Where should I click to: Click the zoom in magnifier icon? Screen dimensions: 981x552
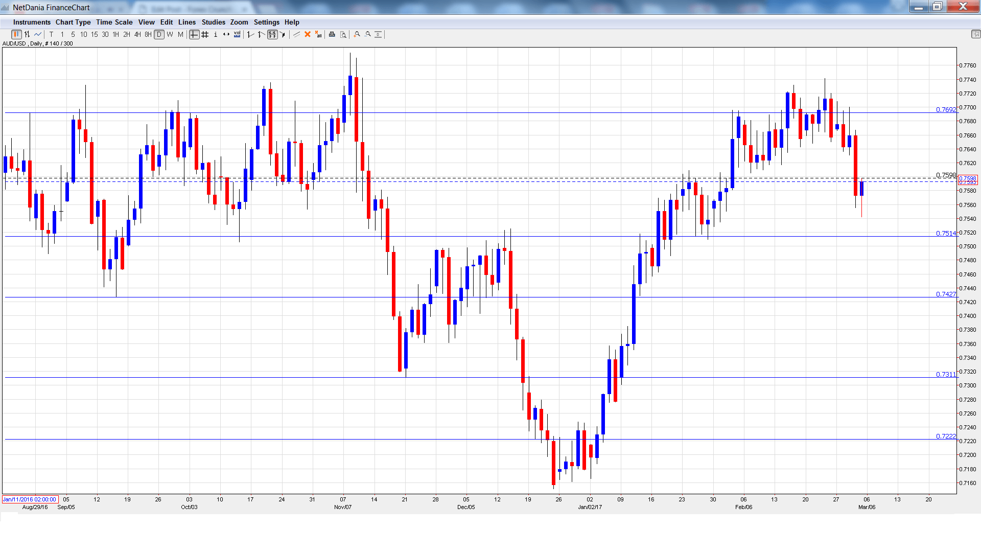click(357, 34)
